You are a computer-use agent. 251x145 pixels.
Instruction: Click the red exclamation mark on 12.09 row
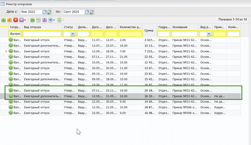tap(6, 51)
